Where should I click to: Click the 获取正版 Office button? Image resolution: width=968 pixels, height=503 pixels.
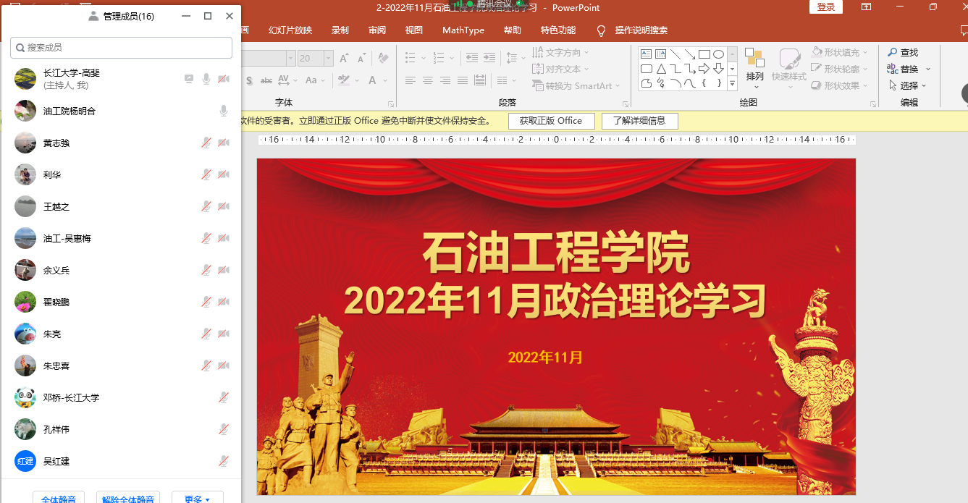point(550,121)
